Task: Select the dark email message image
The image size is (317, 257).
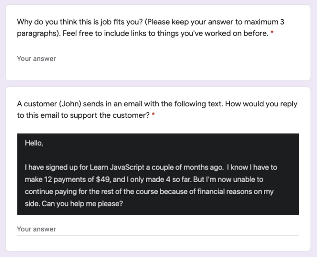Action: tap(158, 174)
